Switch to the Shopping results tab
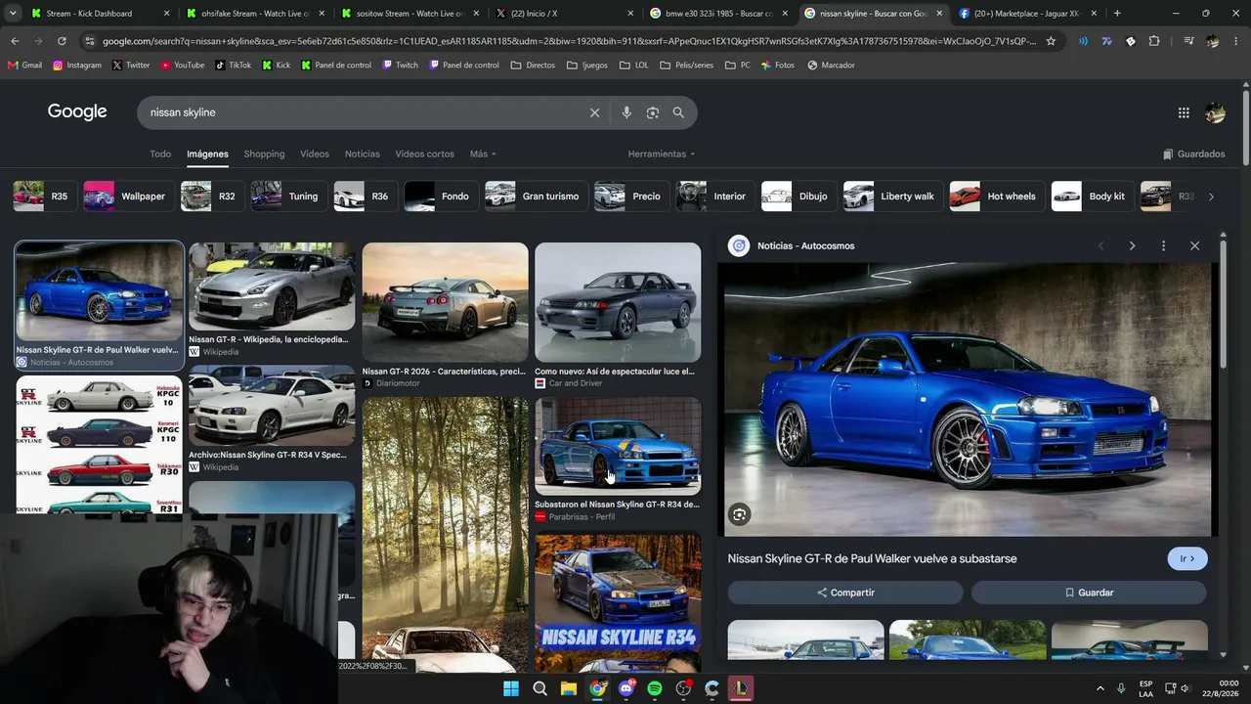 point(264,154)
